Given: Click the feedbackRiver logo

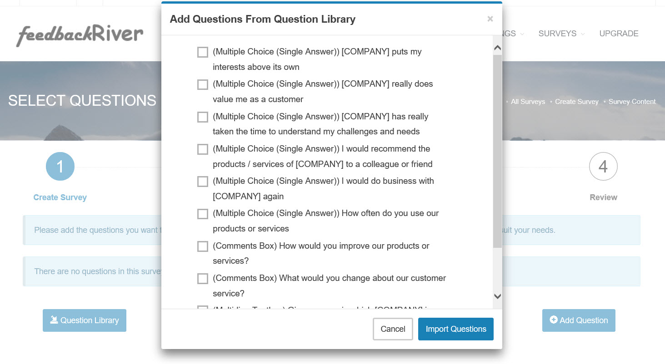Looking at the screenshot, I should [80, 35].
